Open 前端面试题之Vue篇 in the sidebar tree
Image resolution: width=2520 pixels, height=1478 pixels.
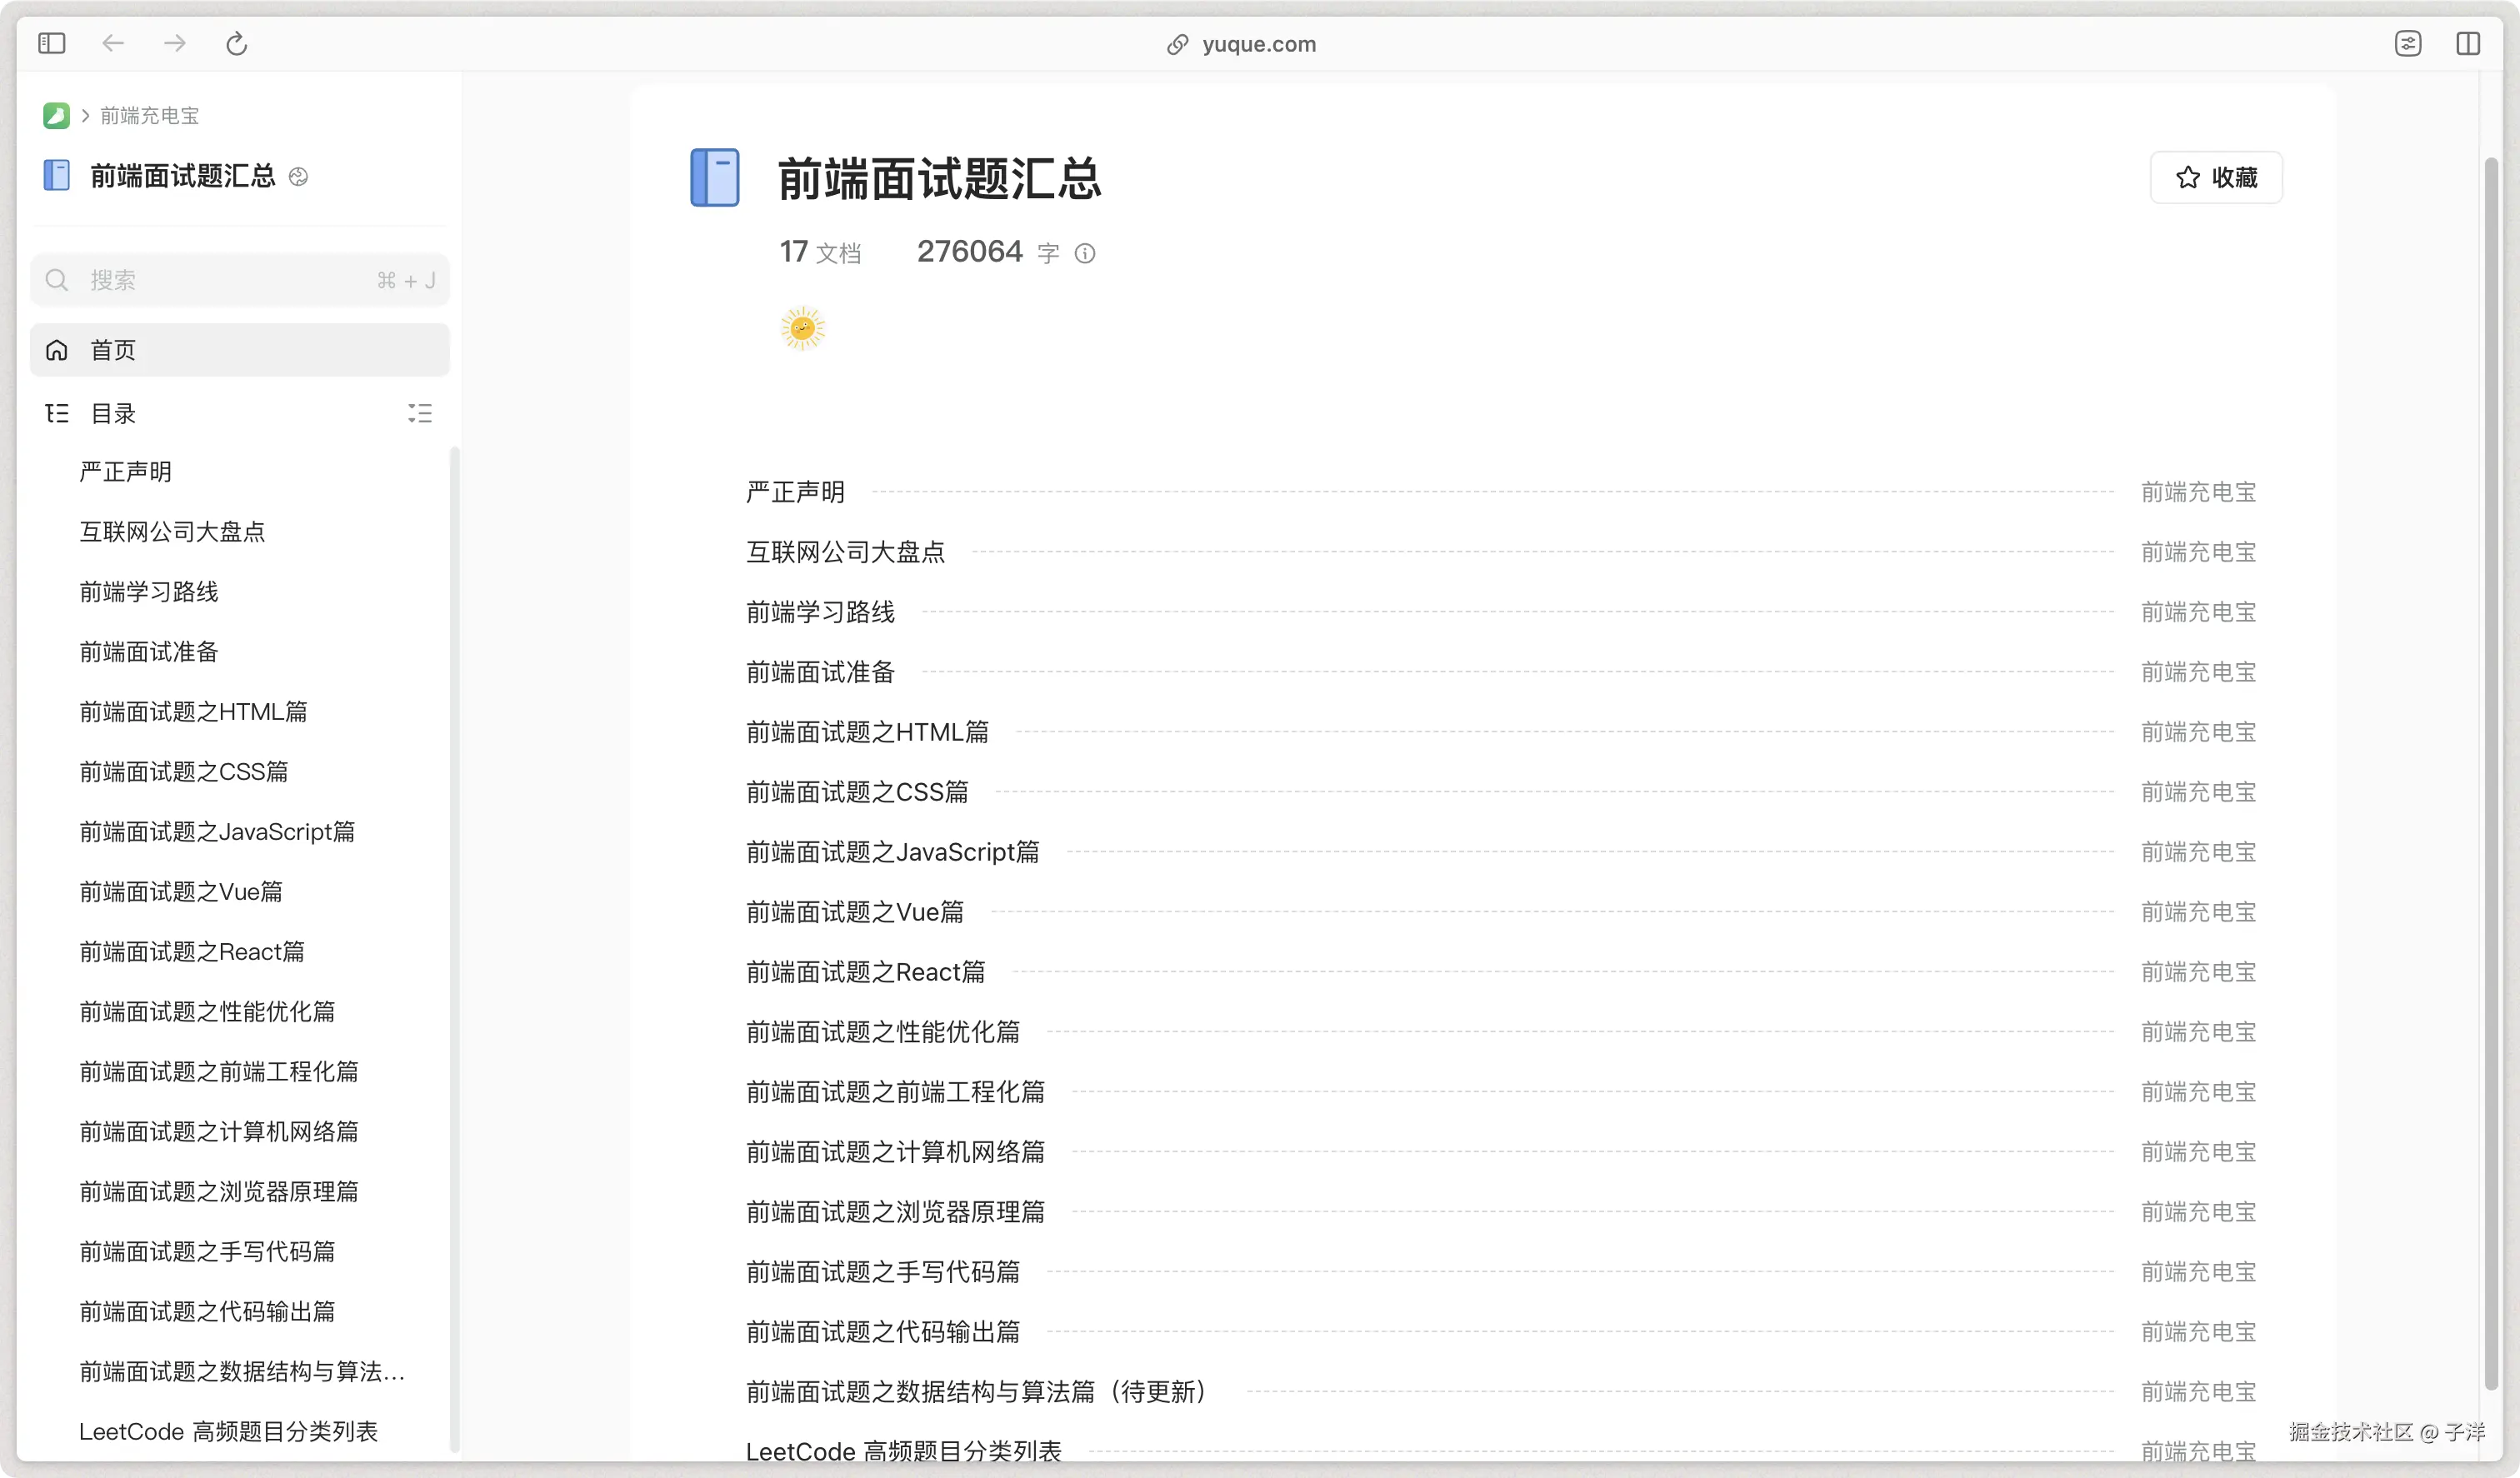(181, 891)
